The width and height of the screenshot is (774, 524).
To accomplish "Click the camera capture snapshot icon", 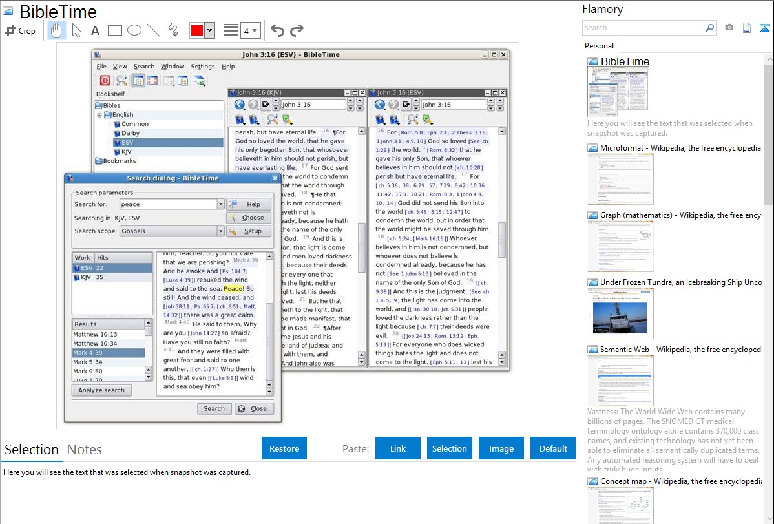I will click(729, 28).
